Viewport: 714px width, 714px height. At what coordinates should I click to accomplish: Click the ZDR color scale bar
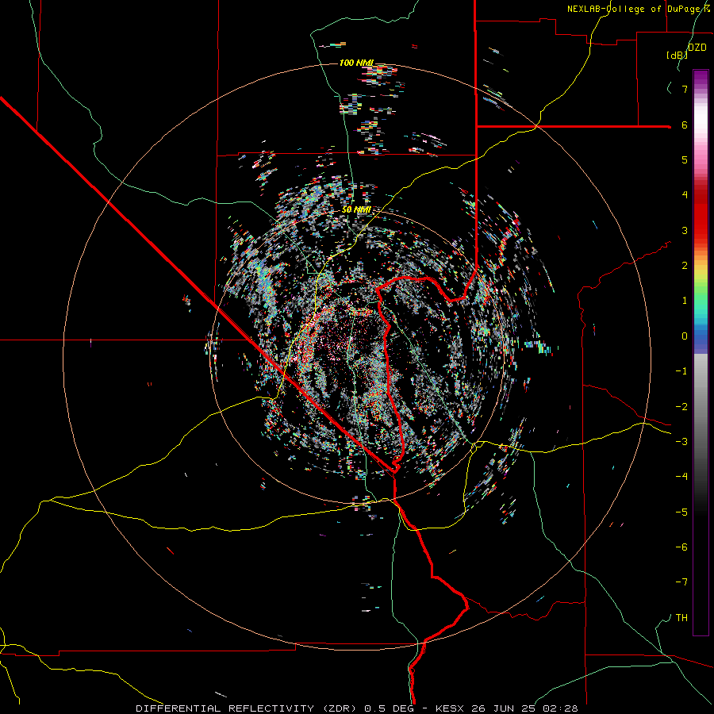701,352
